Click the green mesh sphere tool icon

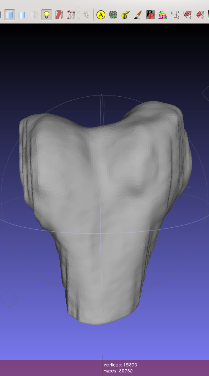[x=113, y=15]
